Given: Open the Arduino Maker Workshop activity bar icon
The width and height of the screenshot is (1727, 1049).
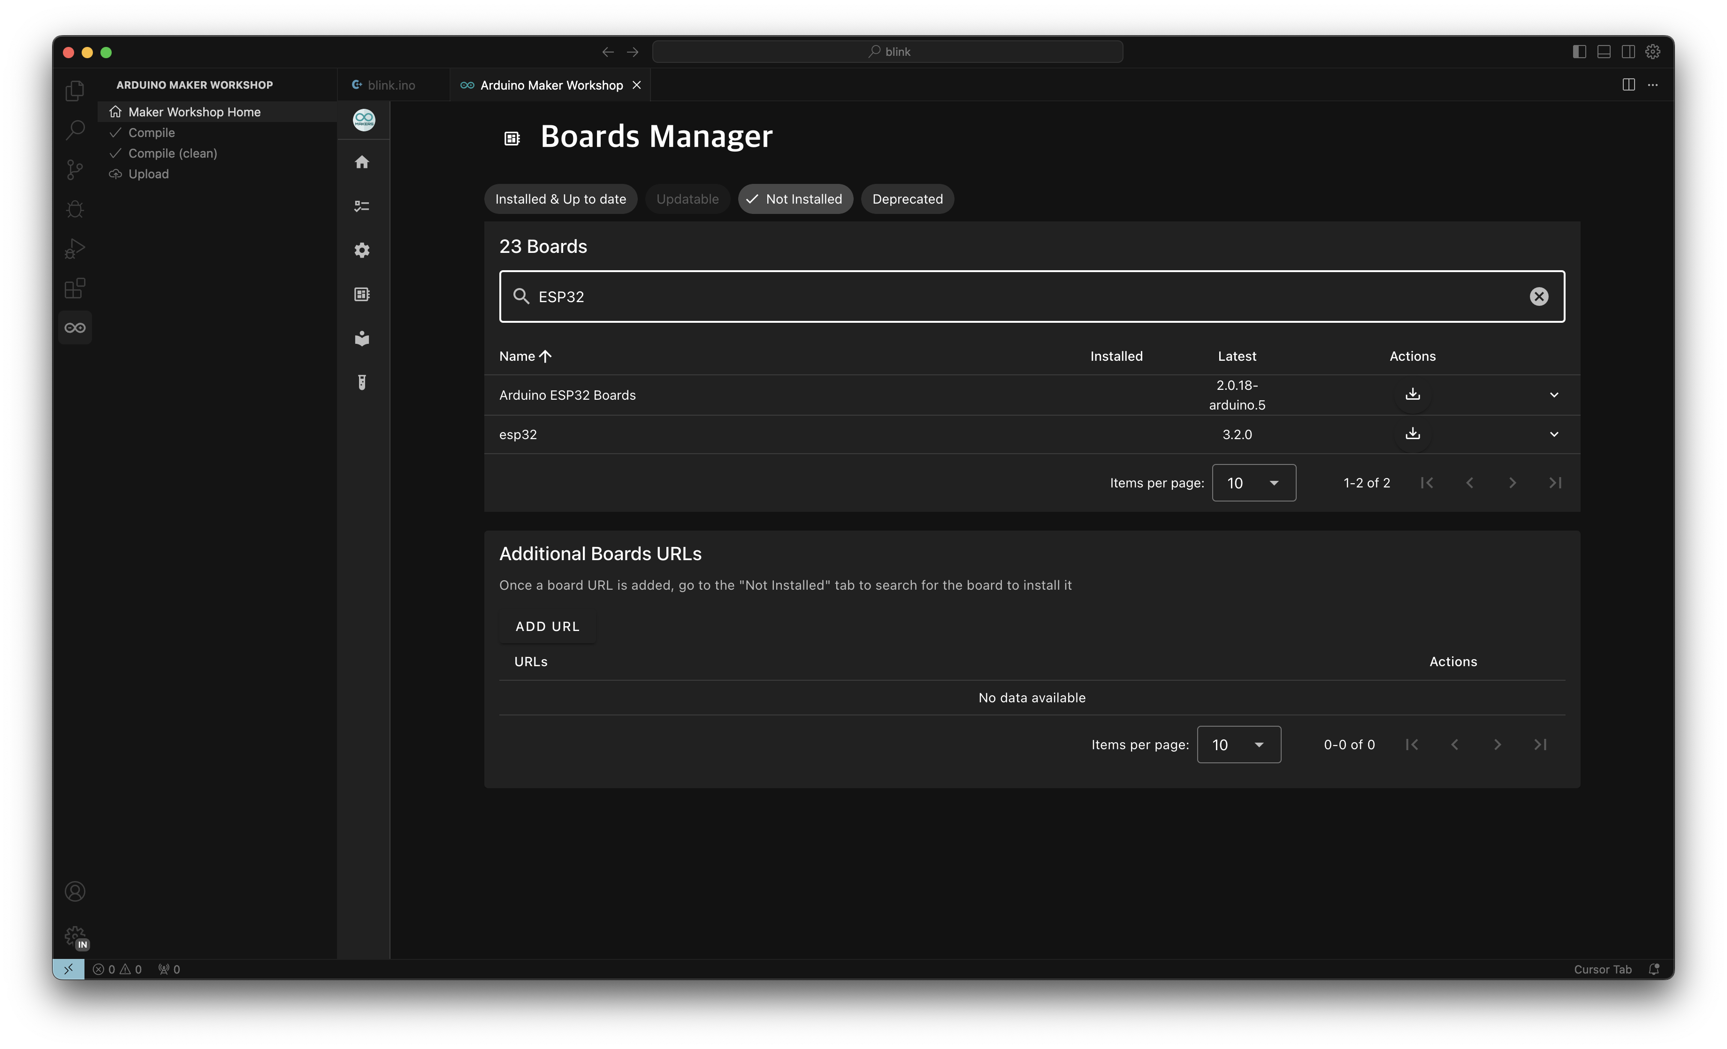Looking at the screenshot, I should click(x=75, y=328).
